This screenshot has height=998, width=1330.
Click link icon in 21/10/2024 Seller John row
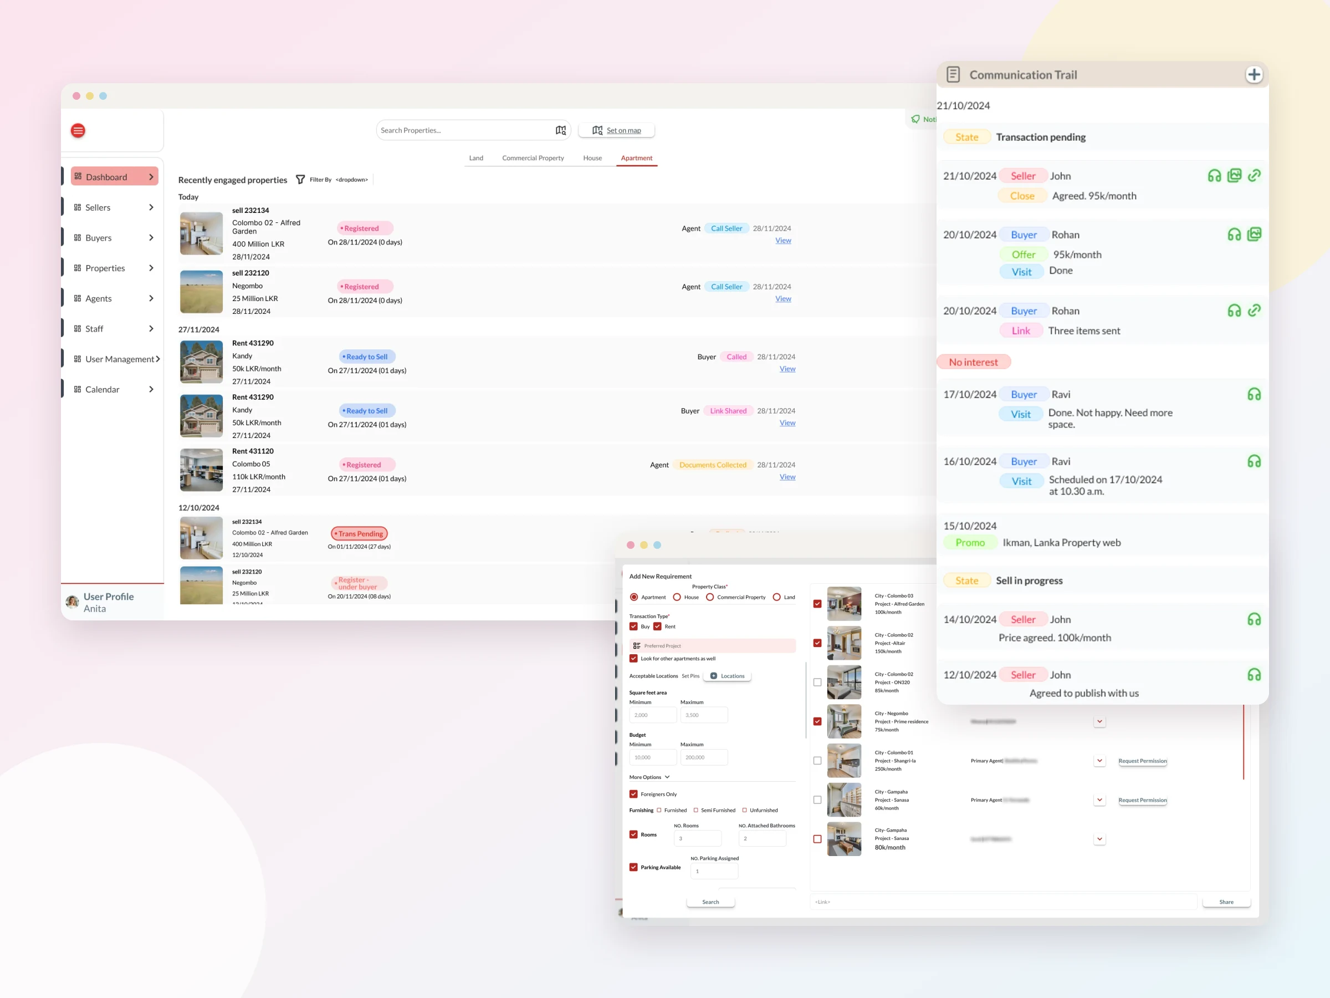click(x=1254, y=175)
